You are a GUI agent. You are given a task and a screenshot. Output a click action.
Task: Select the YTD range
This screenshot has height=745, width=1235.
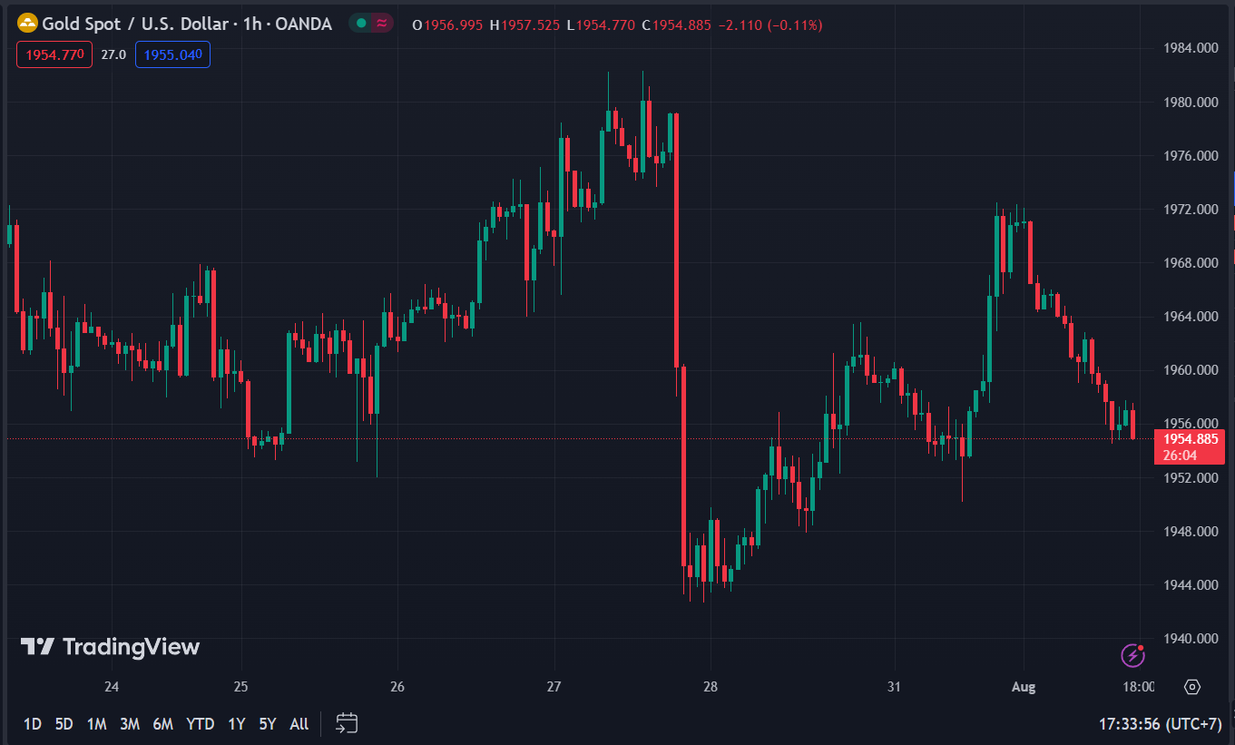pos(200,724)
